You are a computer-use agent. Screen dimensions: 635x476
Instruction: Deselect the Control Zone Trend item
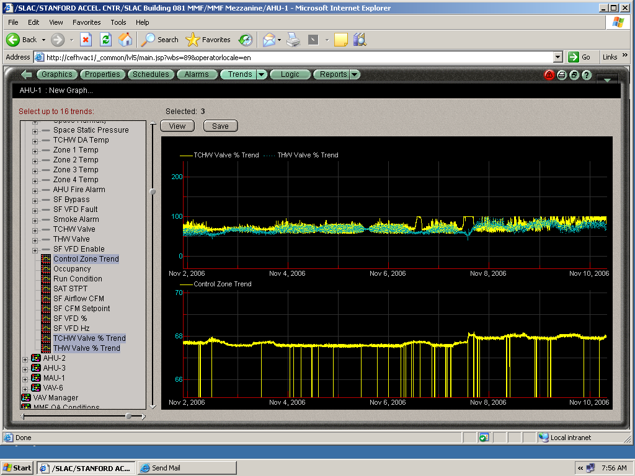point(86,259)
